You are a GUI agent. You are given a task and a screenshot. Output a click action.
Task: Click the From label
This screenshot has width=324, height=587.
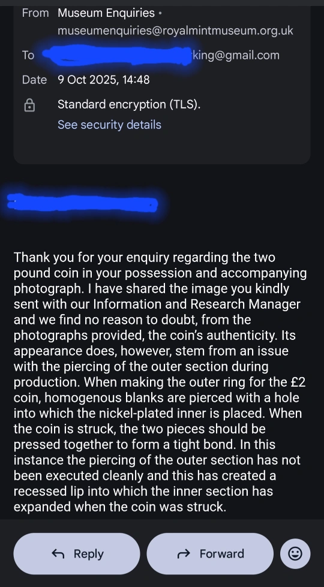point(35,13)
